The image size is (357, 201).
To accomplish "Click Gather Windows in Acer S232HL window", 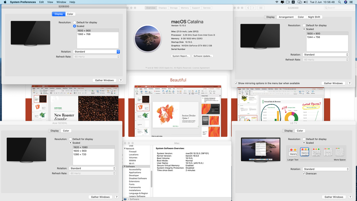I will click(x=100, y=197).
